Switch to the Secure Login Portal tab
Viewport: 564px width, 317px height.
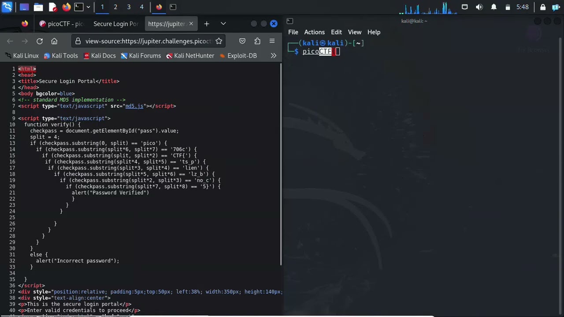[116, 24]
